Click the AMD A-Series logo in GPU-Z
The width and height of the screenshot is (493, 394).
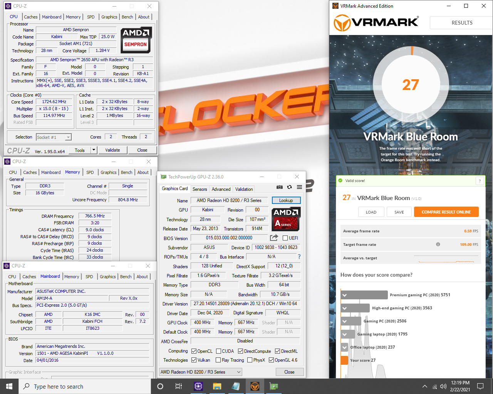[286, 219]
